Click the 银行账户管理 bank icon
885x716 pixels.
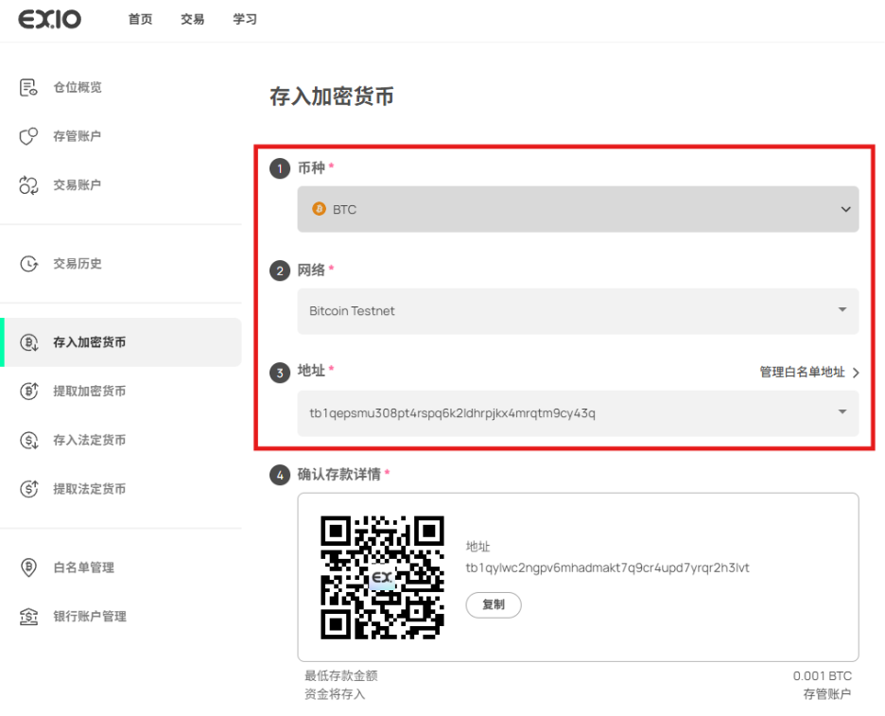coord(28,616)
